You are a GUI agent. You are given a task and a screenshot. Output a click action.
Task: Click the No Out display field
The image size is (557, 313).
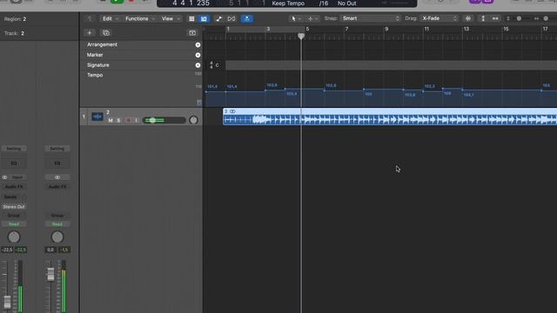[346, 3]
